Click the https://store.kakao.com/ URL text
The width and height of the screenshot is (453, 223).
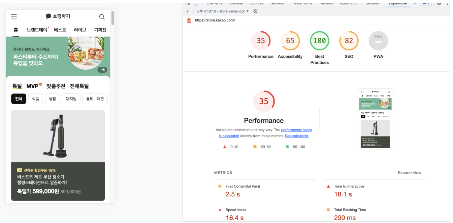click(x=215, y=20)
